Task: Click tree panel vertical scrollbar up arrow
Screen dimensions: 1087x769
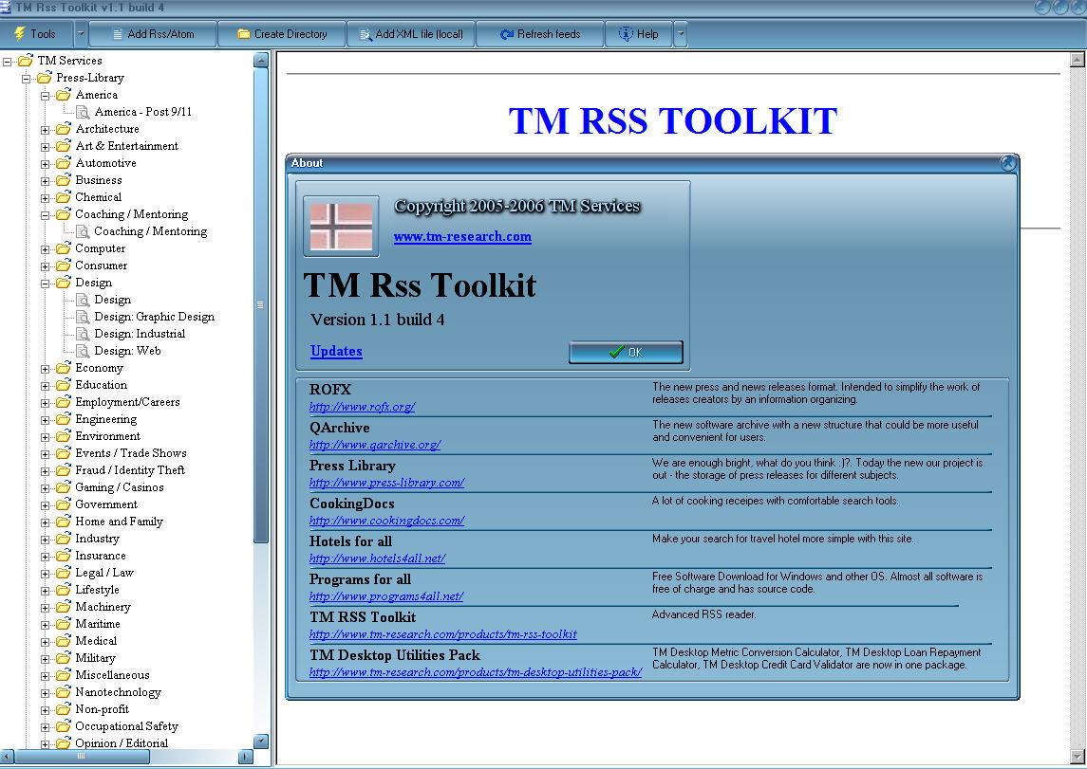Action: pyautogui.click(x=261, y=61)
